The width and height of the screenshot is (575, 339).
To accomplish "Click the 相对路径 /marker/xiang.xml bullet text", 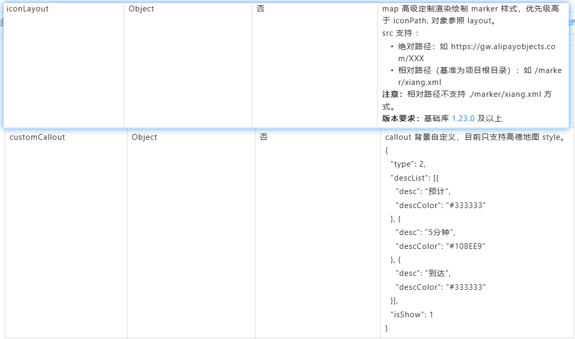I will click(480, 76).
